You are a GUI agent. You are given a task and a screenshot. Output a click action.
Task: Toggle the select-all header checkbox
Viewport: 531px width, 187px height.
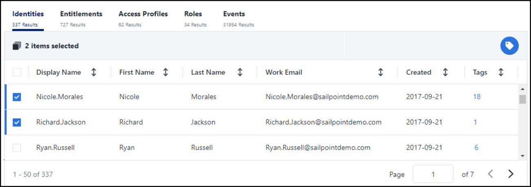point(17,72)
